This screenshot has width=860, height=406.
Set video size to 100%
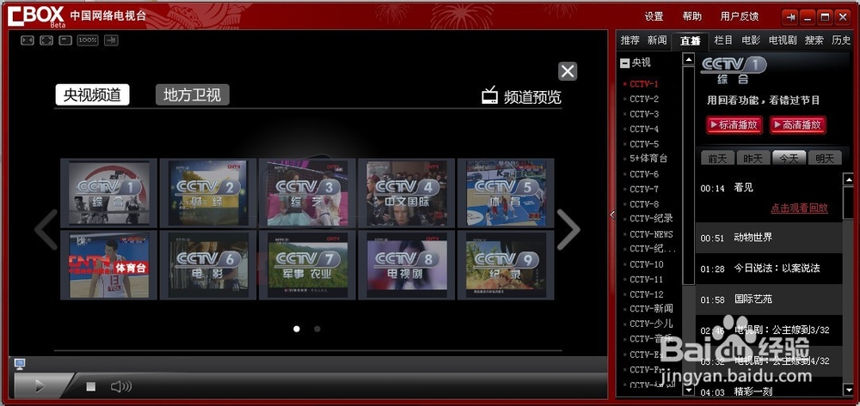click(x=88, y=40)
